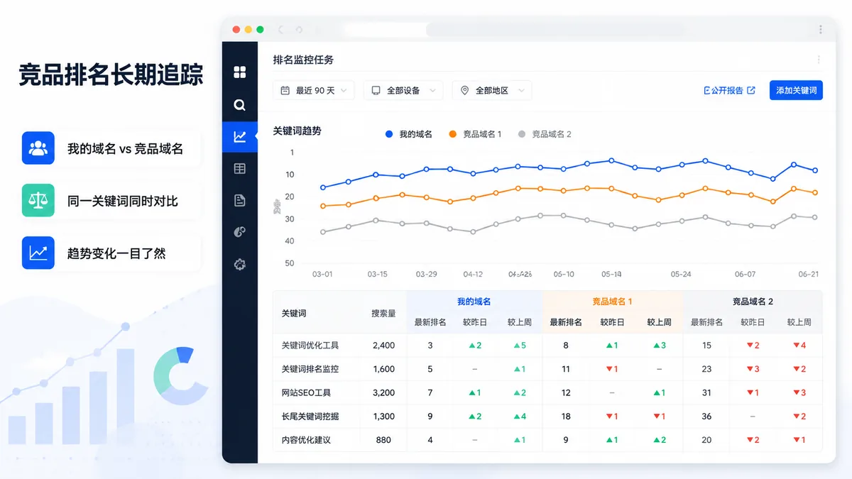Select the 我的域名 column group header
The width and height of the screenshot is (852, 479).
tap(474, 302)
